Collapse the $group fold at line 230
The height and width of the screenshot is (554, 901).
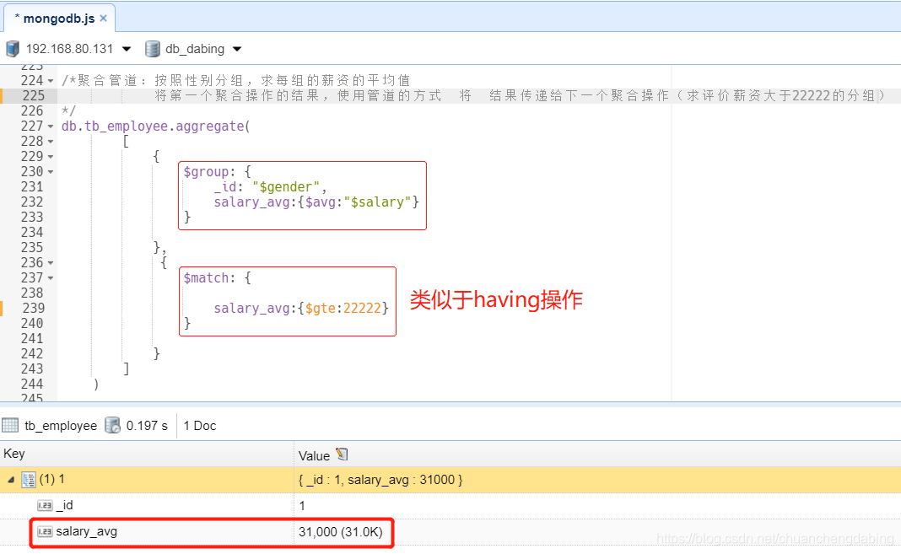click(x=51, y=172)
